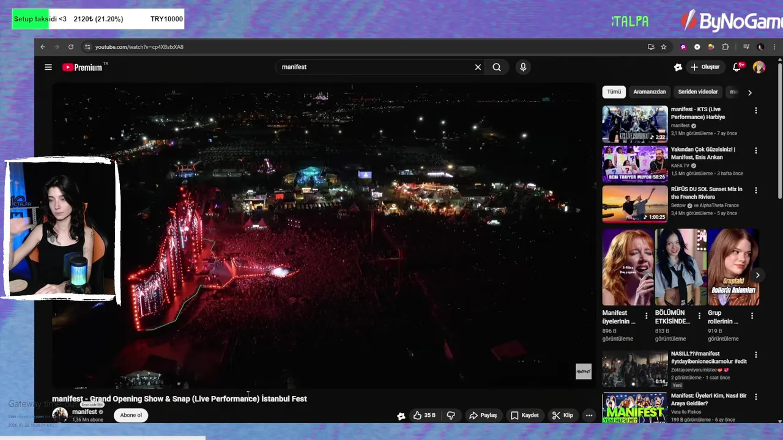Image resolution: width=783 pixels, height=440 pixels.
Task: Show next shorts with arrow button
Action: [757, 275]
